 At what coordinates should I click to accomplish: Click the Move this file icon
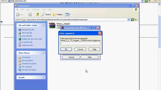pos(20,33)
